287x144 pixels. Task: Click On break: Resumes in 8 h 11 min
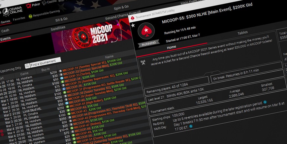click(236, 74)
